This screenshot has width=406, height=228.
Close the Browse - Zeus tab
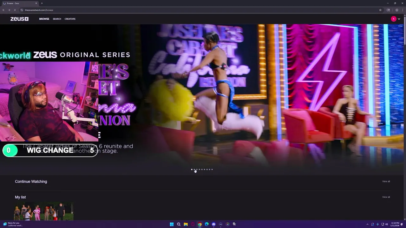pos(36,3)
